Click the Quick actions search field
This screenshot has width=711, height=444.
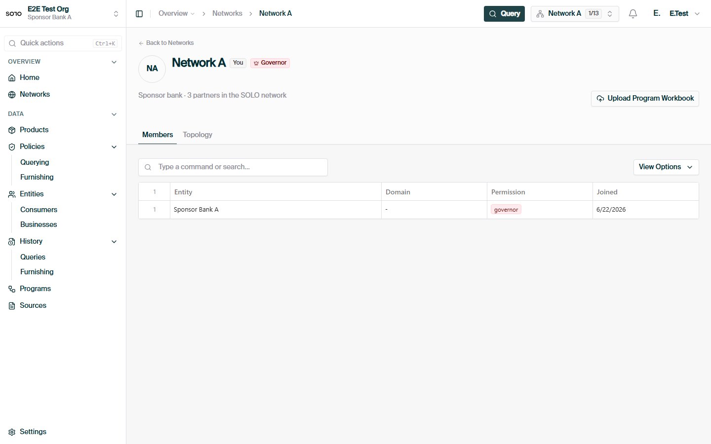(x=63, y=43)
